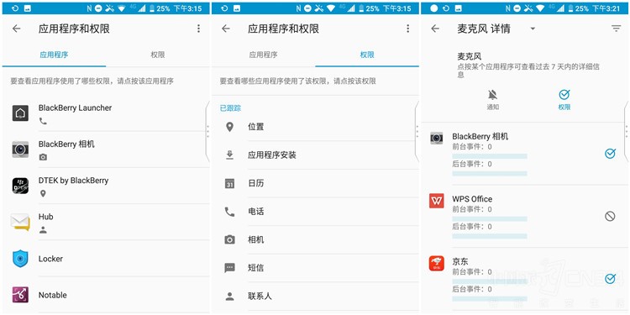
Task: Select WPS Office name in microphone list
Action: coord(472,199)
